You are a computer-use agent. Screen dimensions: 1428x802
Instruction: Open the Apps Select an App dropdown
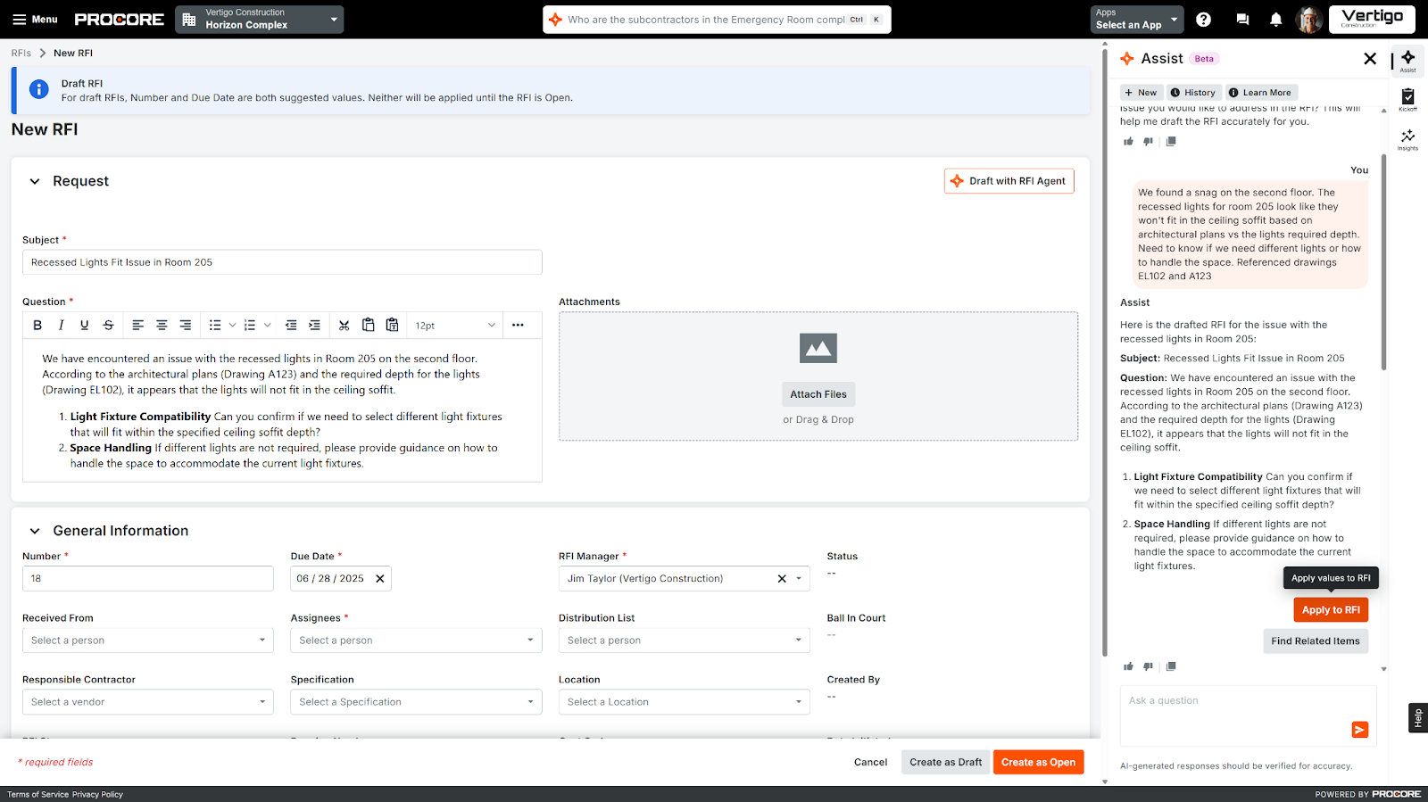[1137, 20]
